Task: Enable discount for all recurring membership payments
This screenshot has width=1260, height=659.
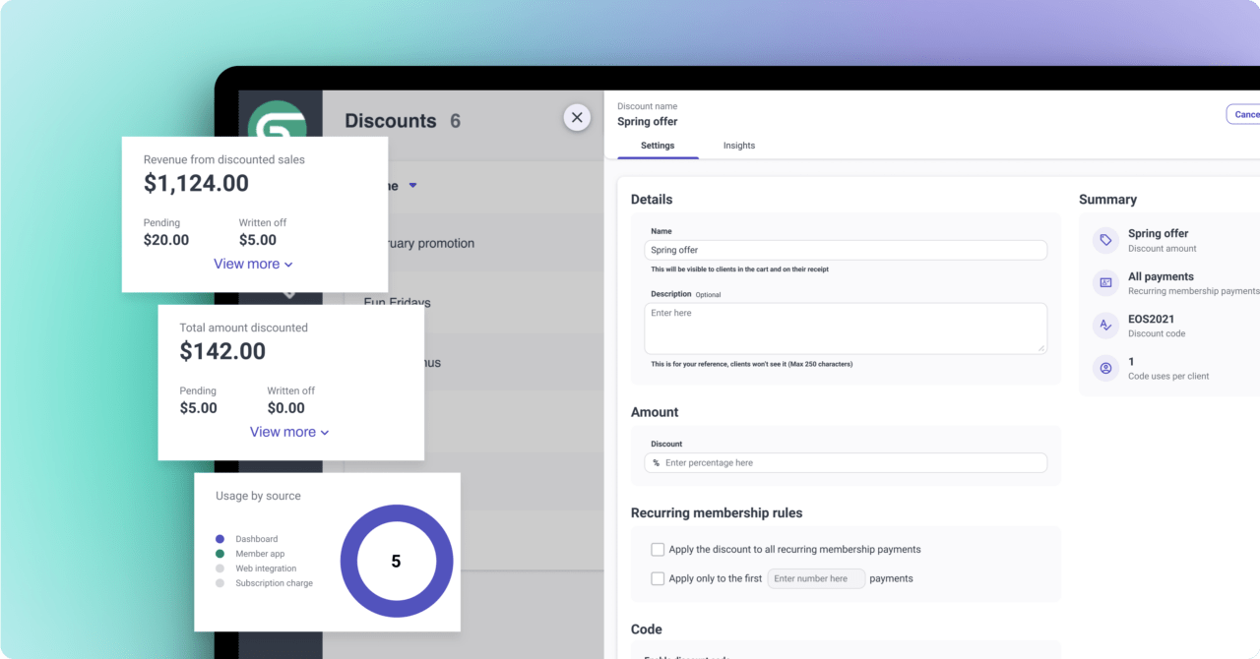Action: point(658,549)
